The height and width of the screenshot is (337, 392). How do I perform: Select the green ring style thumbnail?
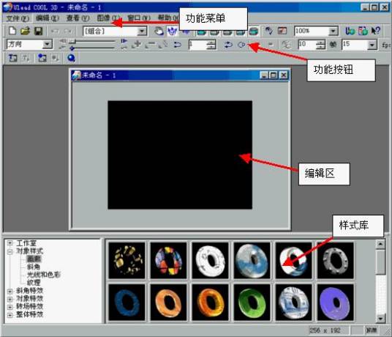[252, 302]
